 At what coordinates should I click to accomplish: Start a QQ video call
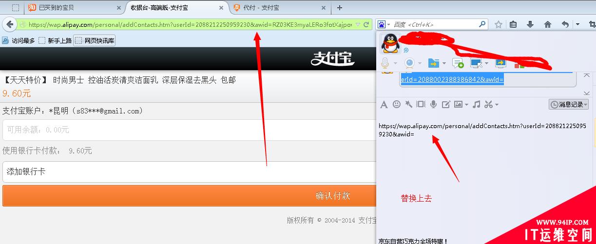tap(410, 63)
